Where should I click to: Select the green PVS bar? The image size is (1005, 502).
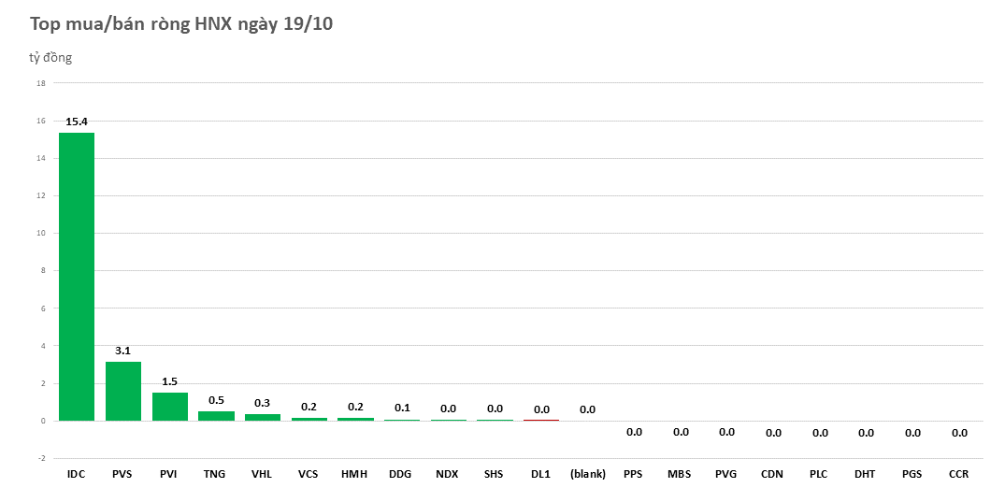pyautogui.click(x=123, y=391)
